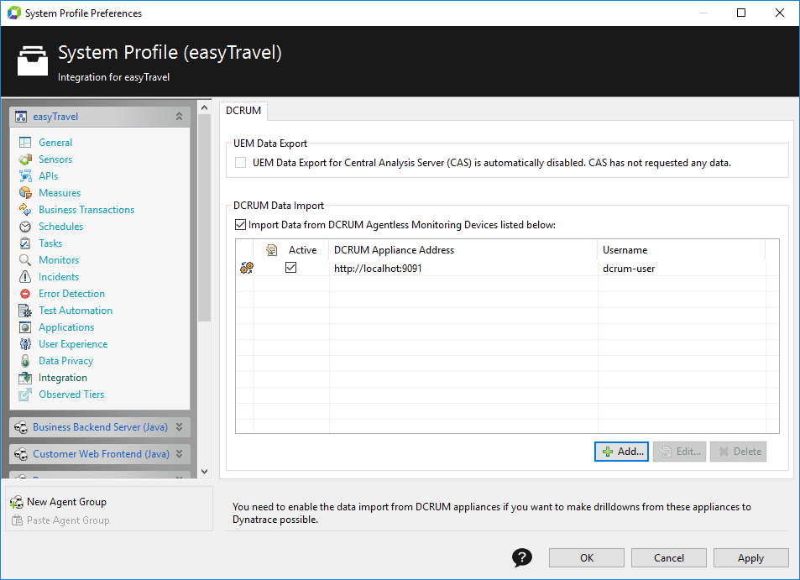Open the Measures settings page
Image resolution: width=800 pixels, height=580 pixels.
(60, 193)
